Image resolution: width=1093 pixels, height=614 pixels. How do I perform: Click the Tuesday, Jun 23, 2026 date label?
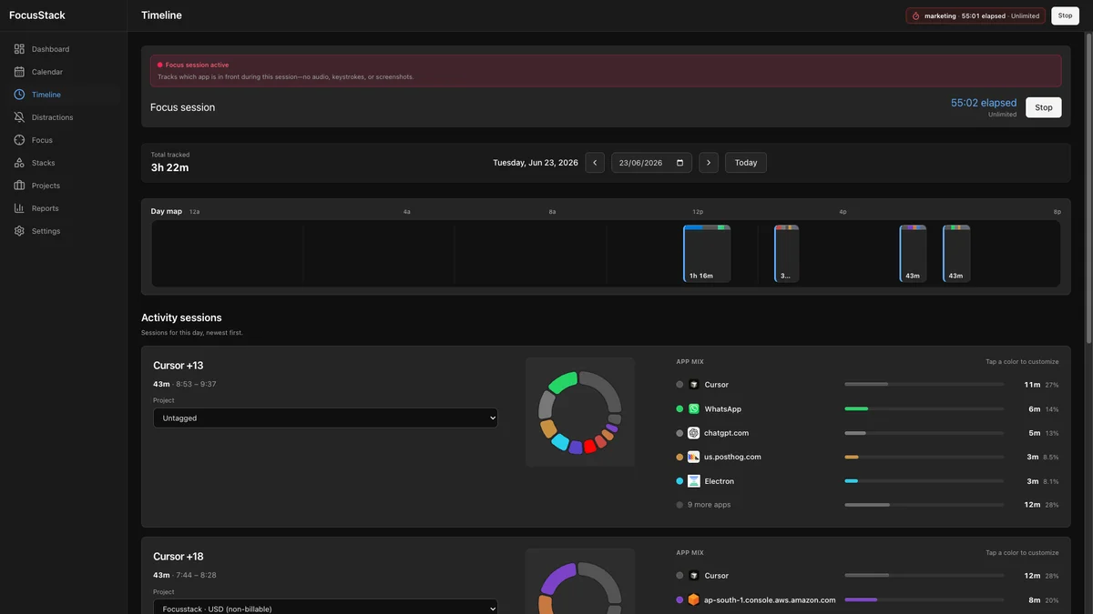tap(536, 163)
